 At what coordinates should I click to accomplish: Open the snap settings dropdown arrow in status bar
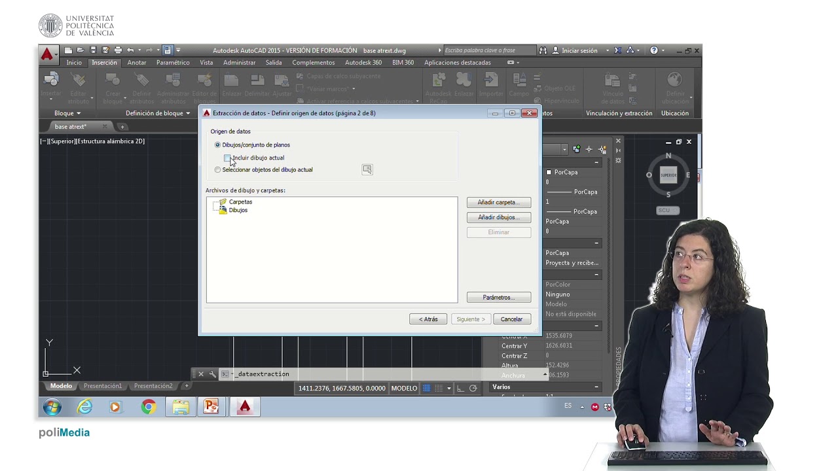[x=448, y=388]
